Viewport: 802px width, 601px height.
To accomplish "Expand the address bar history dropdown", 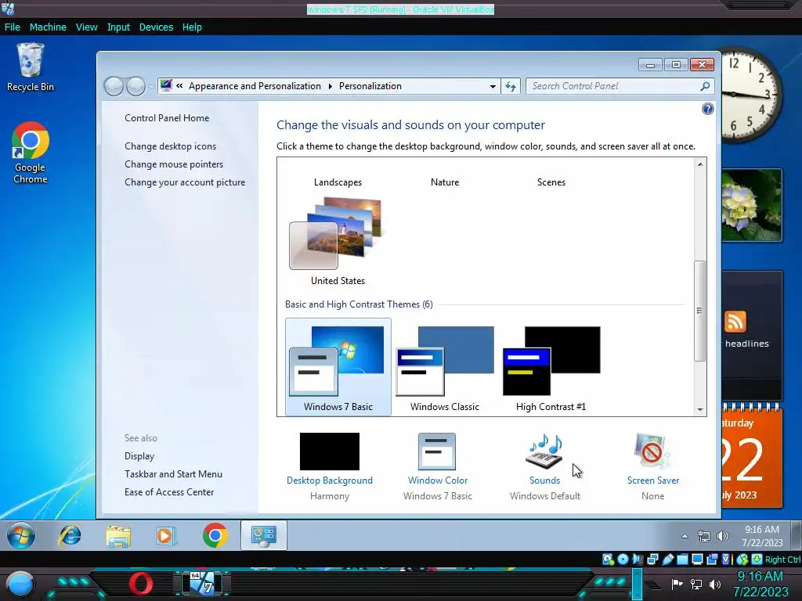I will (x=493, y=86).
